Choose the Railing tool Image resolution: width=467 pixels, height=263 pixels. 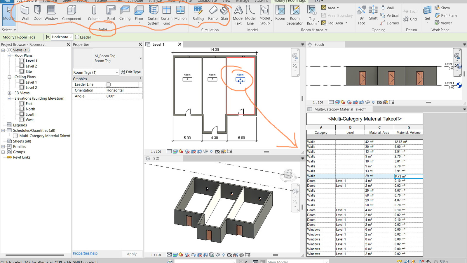click(x=198, y=13)
